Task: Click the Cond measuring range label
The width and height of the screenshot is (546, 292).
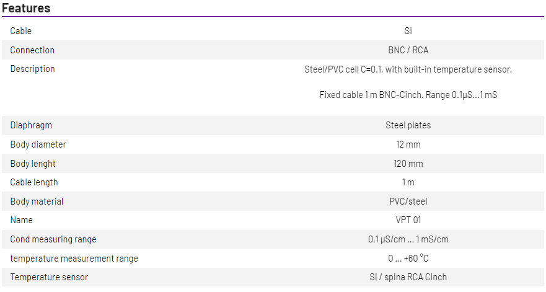Action: 53,239
